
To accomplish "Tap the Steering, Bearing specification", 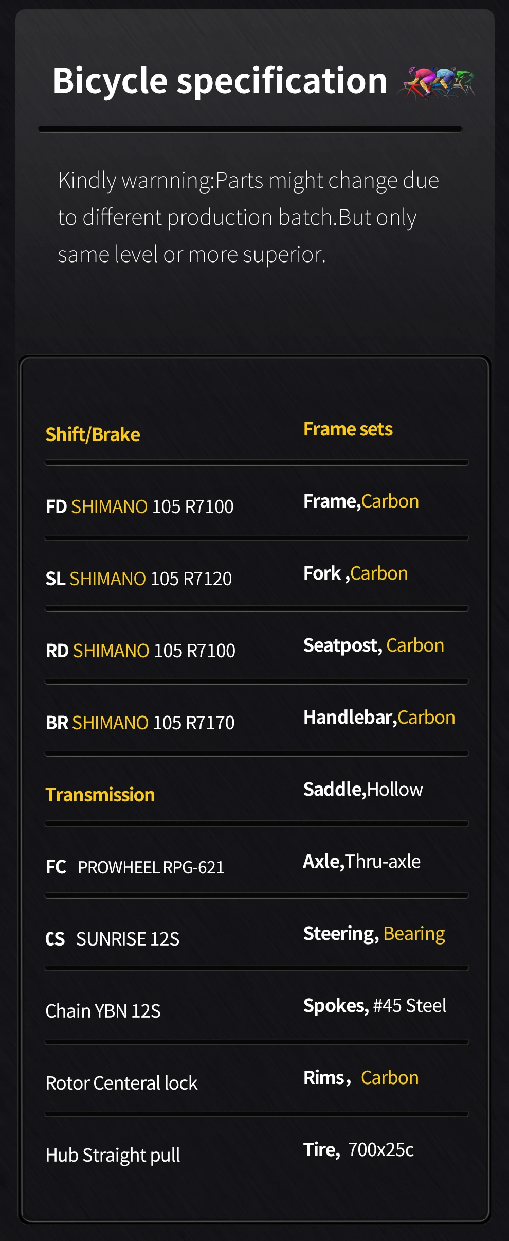I will click(374, 934).
